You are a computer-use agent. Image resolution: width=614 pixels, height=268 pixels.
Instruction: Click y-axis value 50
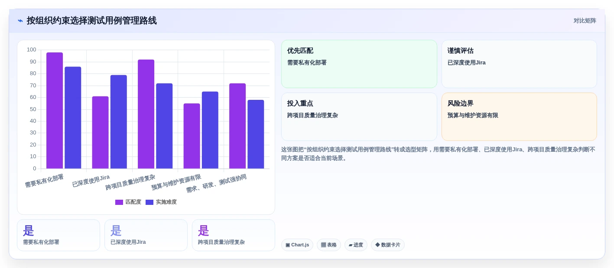pyautogui.click(x=33, y=109)
